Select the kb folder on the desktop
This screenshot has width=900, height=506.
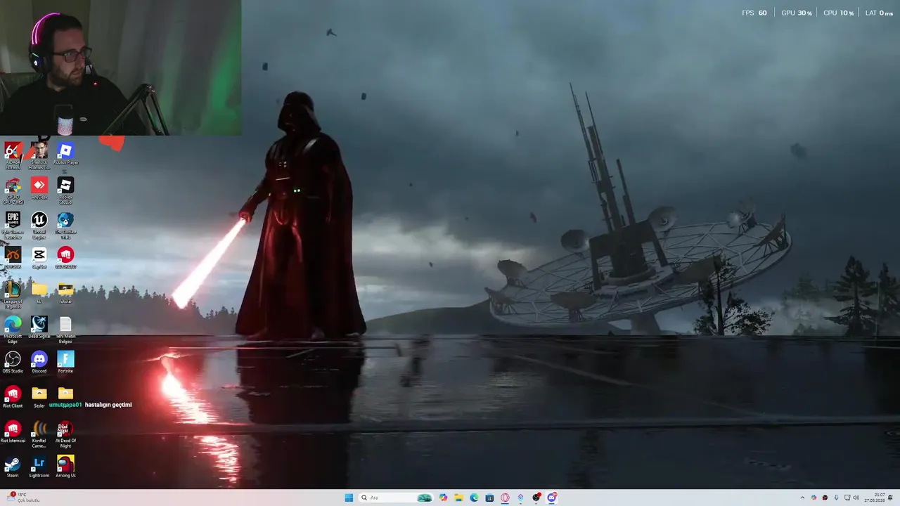pyautogui.click(x=39, y=292)
